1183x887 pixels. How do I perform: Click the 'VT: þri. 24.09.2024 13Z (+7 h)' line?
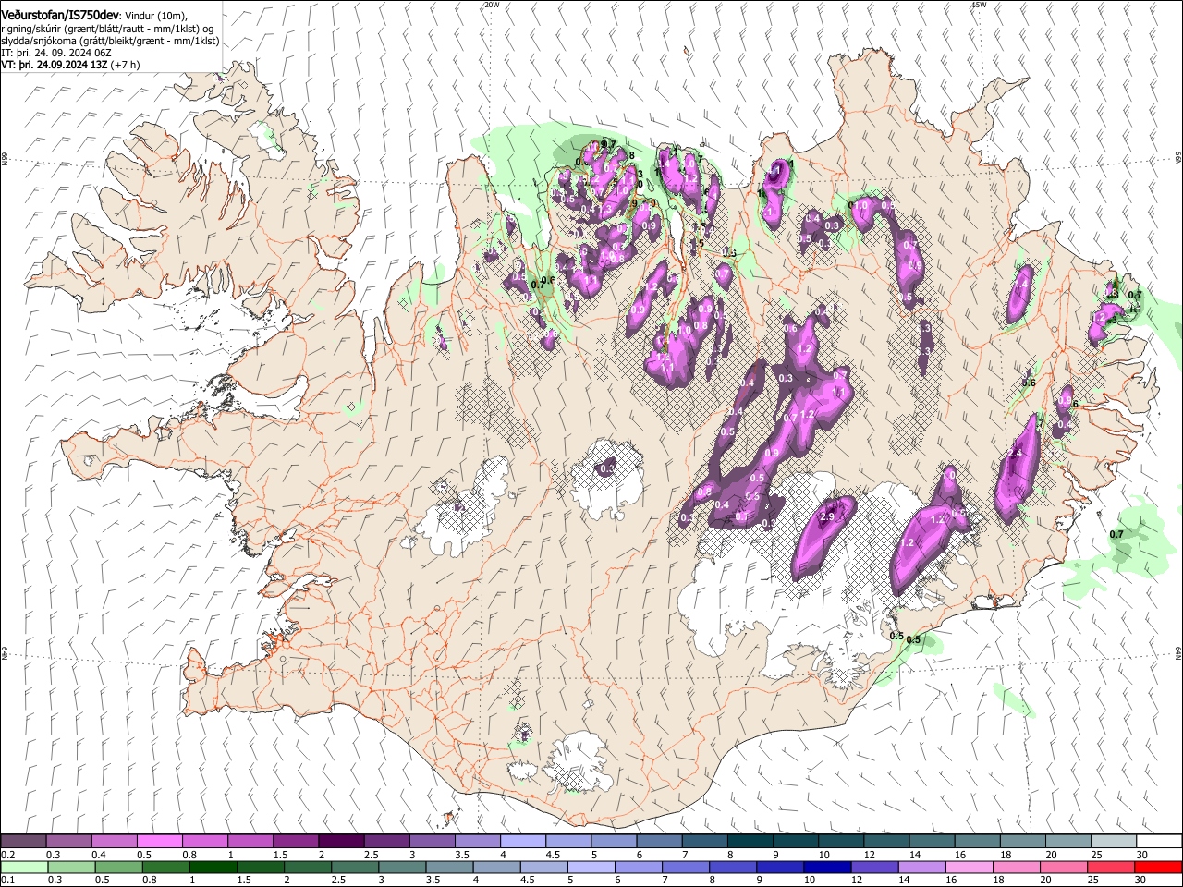click(71, 65)
